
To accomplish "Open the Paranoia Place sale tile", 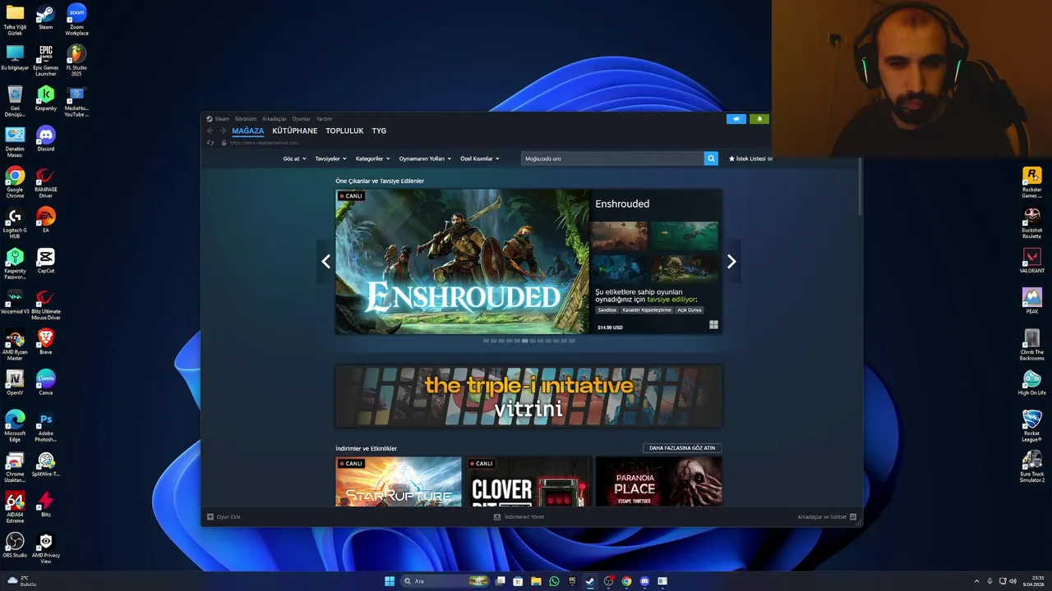I will (659, 481).
